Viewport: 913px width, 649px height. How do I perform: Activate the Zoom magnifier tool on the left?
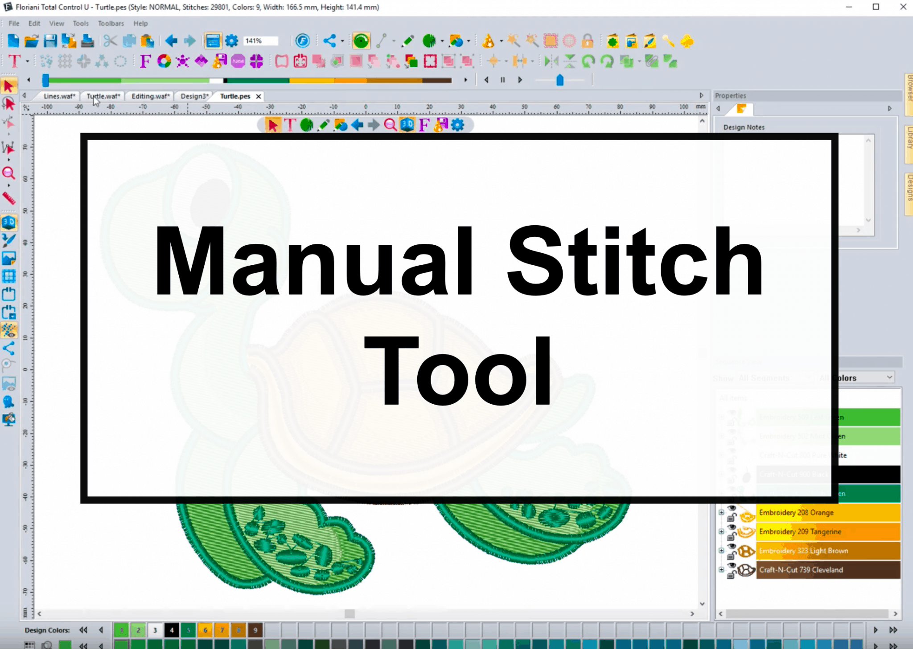coord(9,174)
